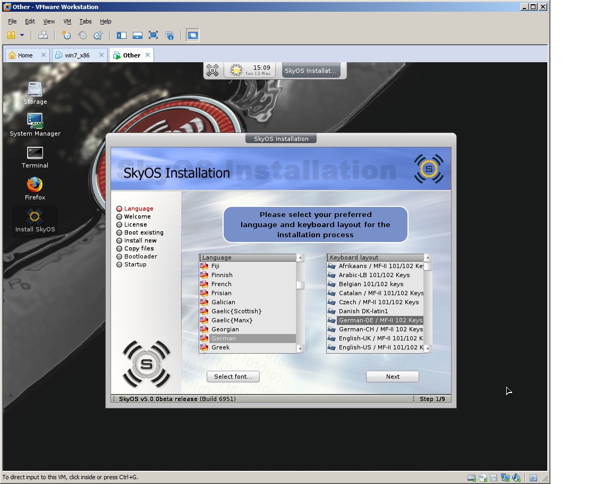The width and height of the screenshot is (612, 484).
Task: Select the Install new step radio
Action: [x=120, y=240]
